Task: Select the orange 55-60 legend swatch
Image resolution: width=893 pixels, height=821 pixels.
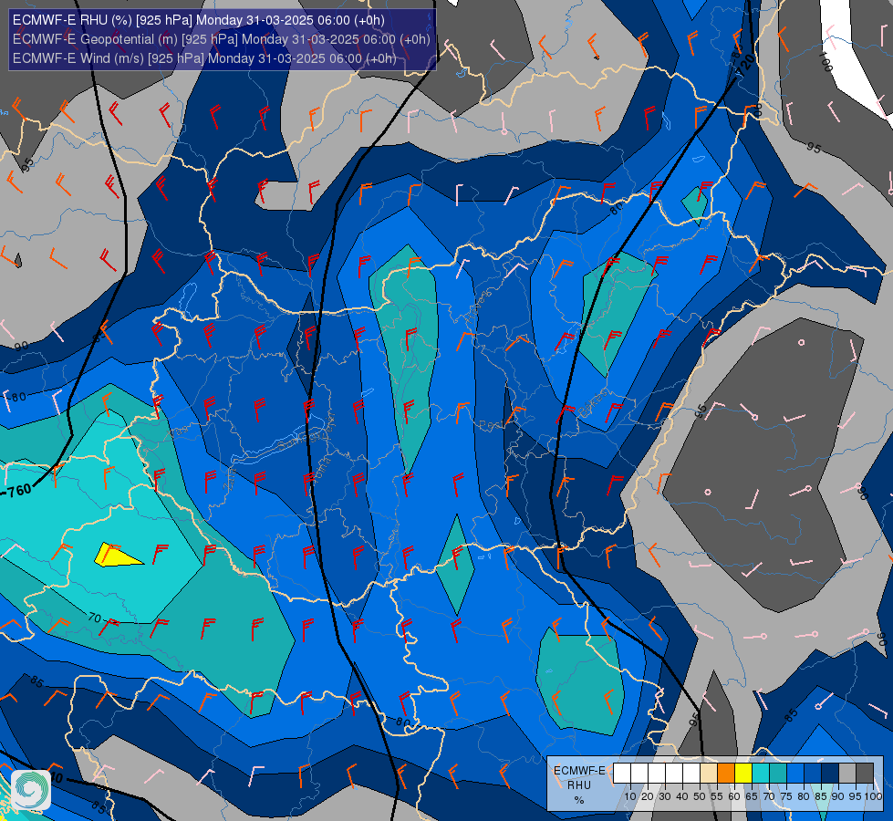Action: pos(726,773)
